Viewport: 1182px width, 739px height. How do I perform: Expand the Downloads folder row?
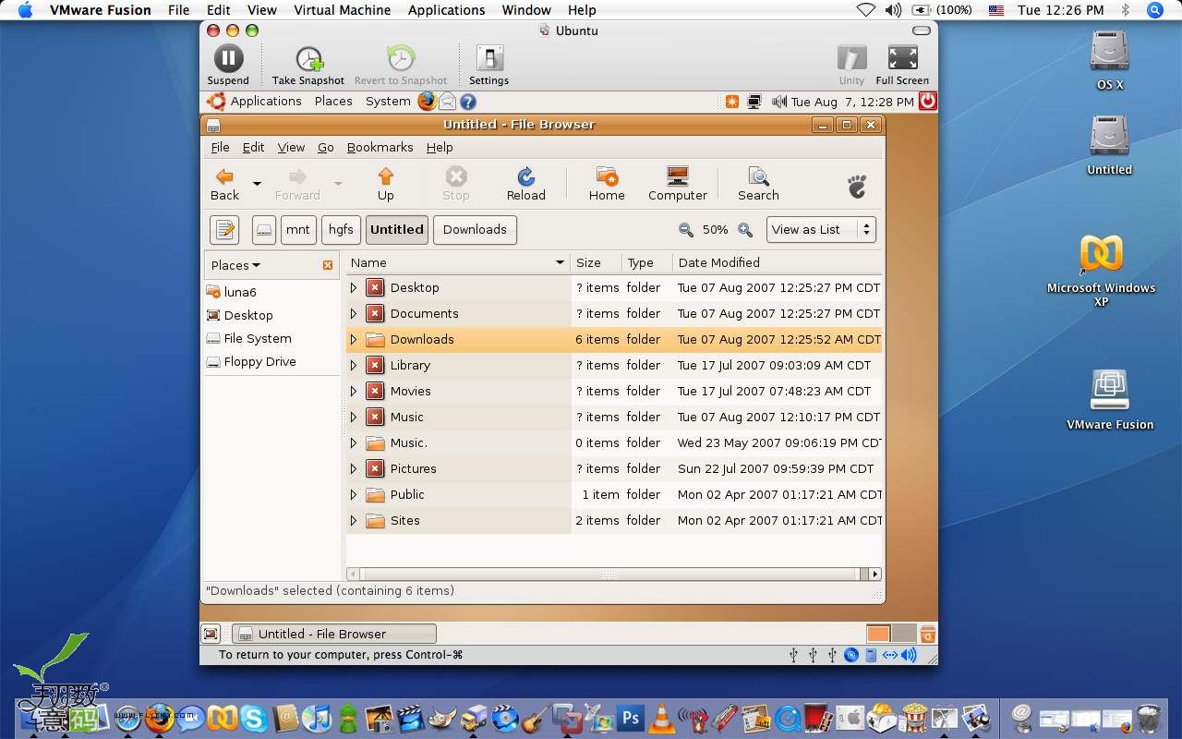[x=353, y=340]
